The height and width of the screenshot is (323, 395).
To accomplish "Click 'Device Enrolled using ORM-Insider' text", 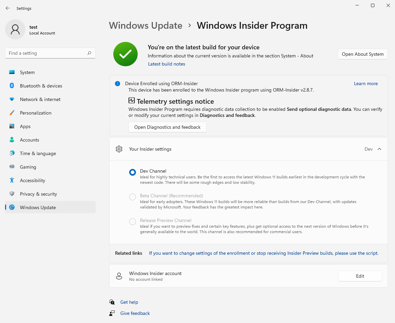I will [161, 83].
